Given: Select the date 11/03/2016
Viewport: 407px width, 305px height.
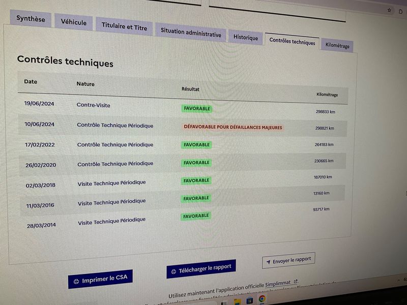Looking at the screenshot, I should point(40,205).
